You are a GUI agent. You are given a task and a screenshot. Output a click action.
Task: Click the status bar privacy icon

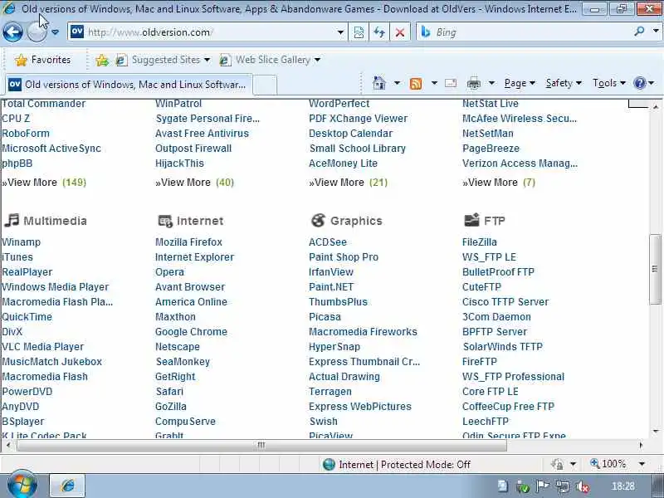[557, 465]
